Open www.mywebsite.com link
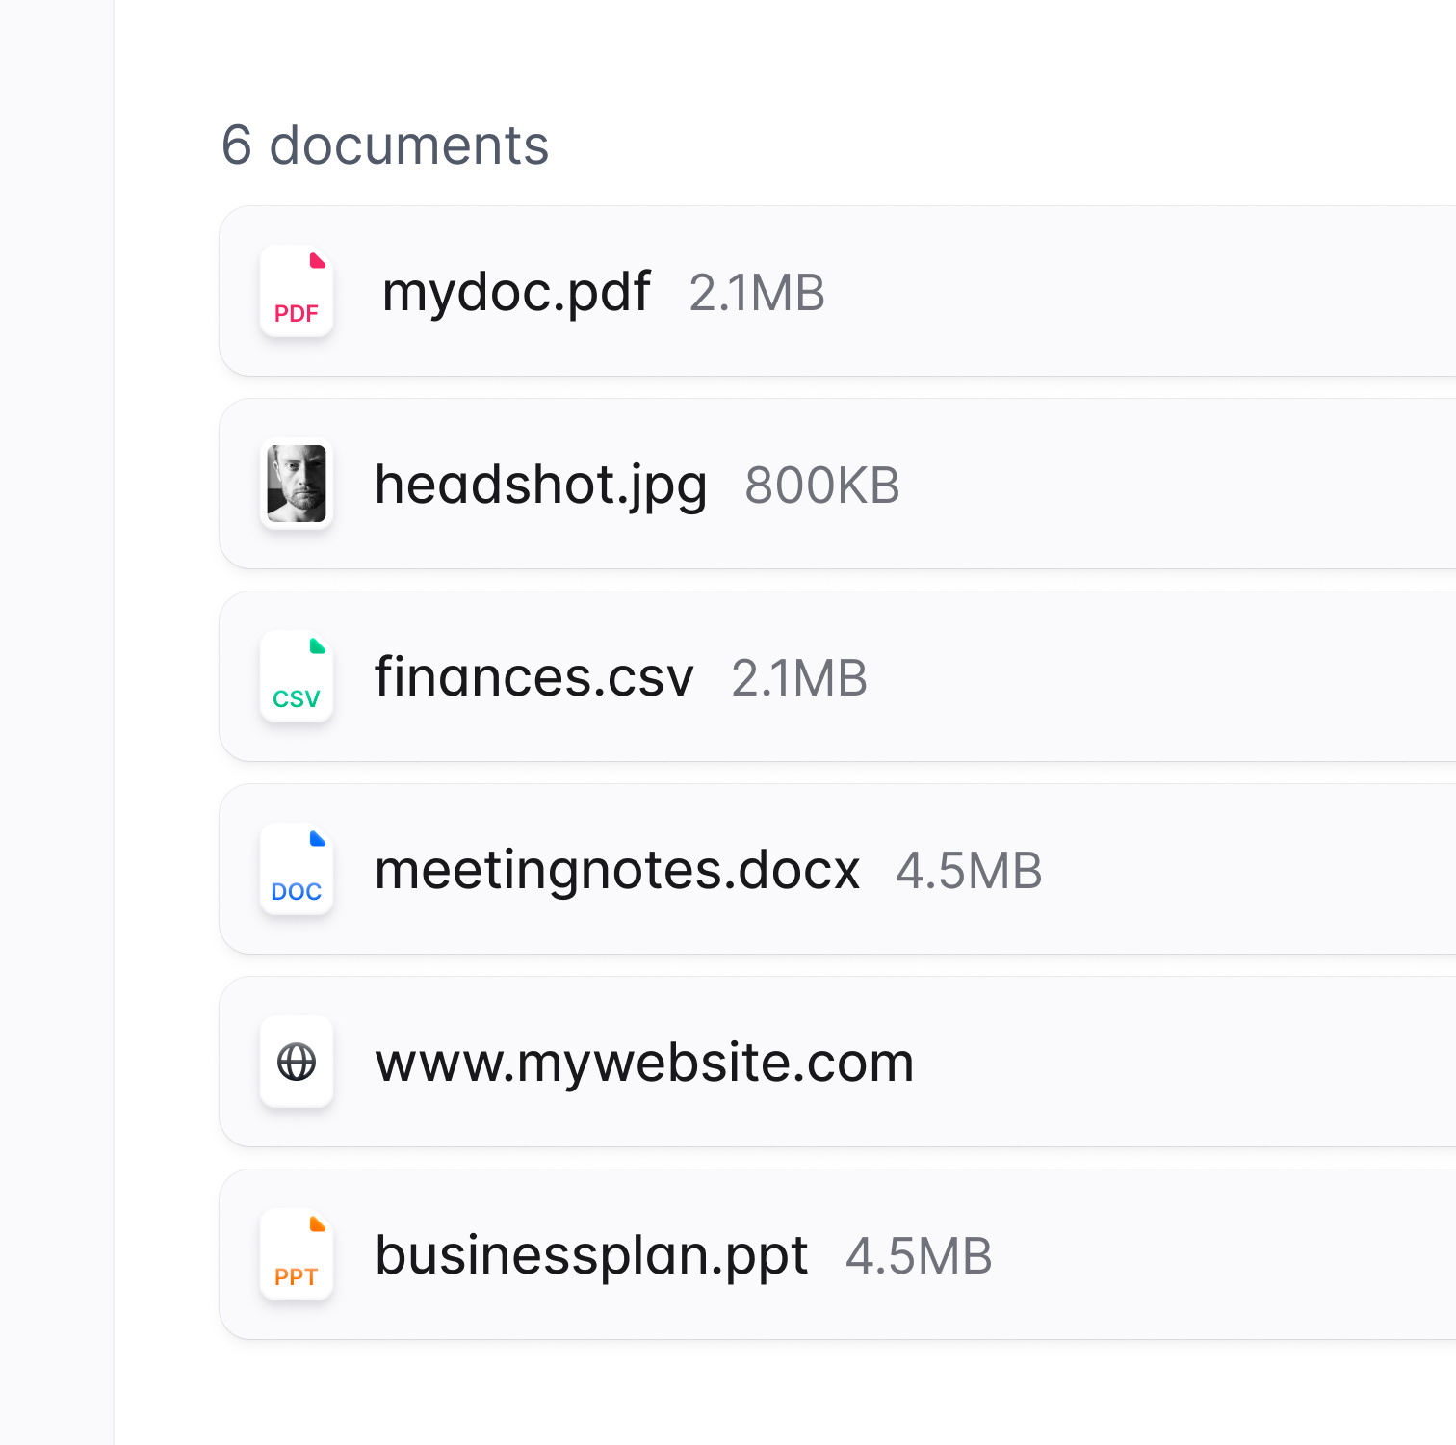This screenshot has width=1456, height=1445. tap(644, 1063)
